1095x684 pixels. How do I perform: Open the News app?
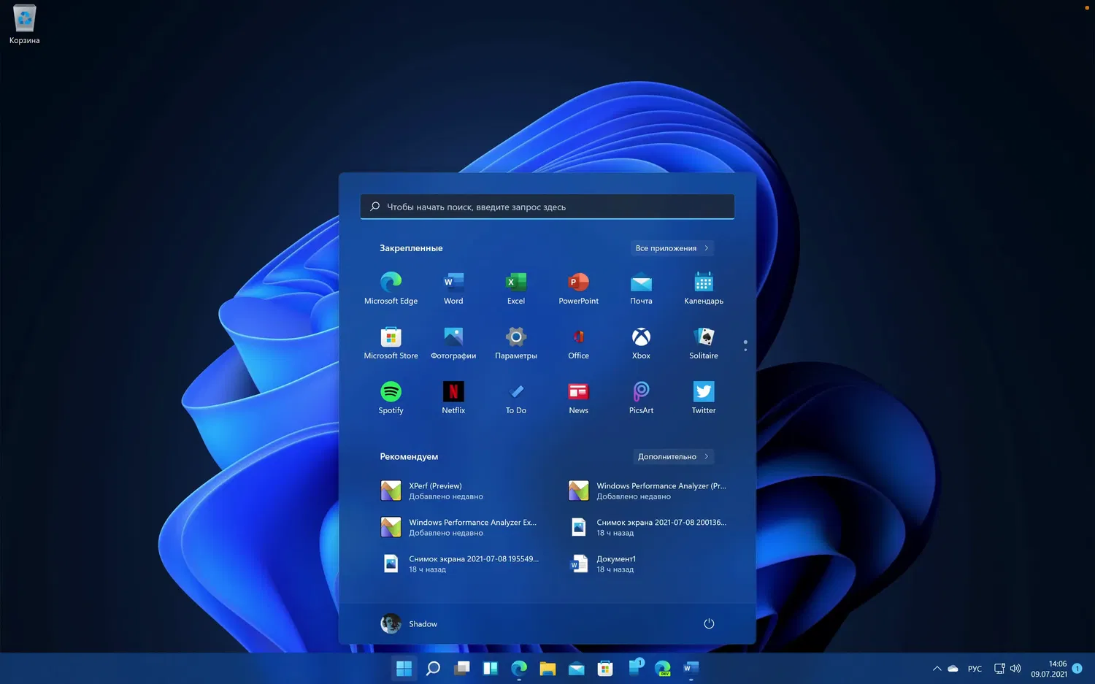click(578, 397)
